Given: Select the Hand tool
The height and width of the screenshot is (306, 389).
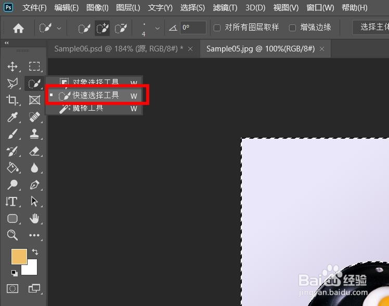Looking at the screenshot, I should point(34,219).
